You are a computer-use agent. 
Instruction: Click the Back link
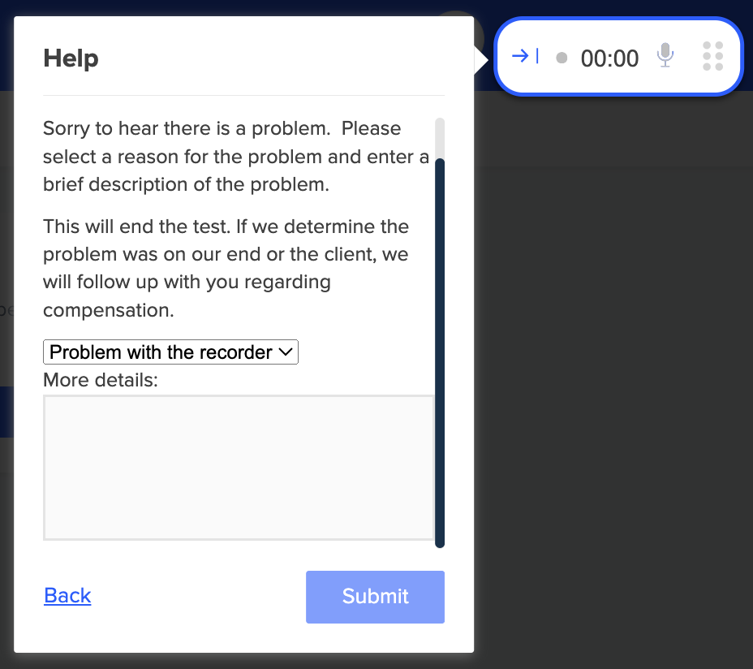67,596
